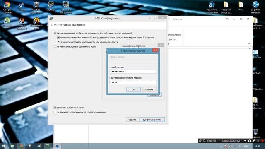The image size is (265, 149).
Task: Show hidden system tray icons
Action: [221, 146]
